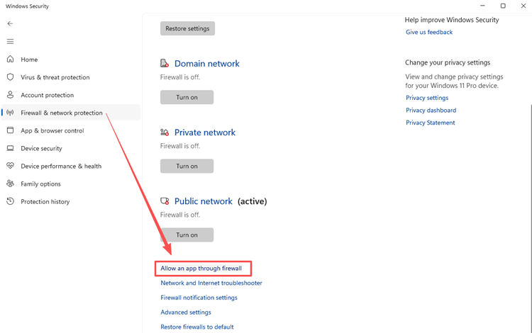Click the Account protection person icon
Image resolution: width=532 pixels, height=333 pixels.
pos(11,95)
